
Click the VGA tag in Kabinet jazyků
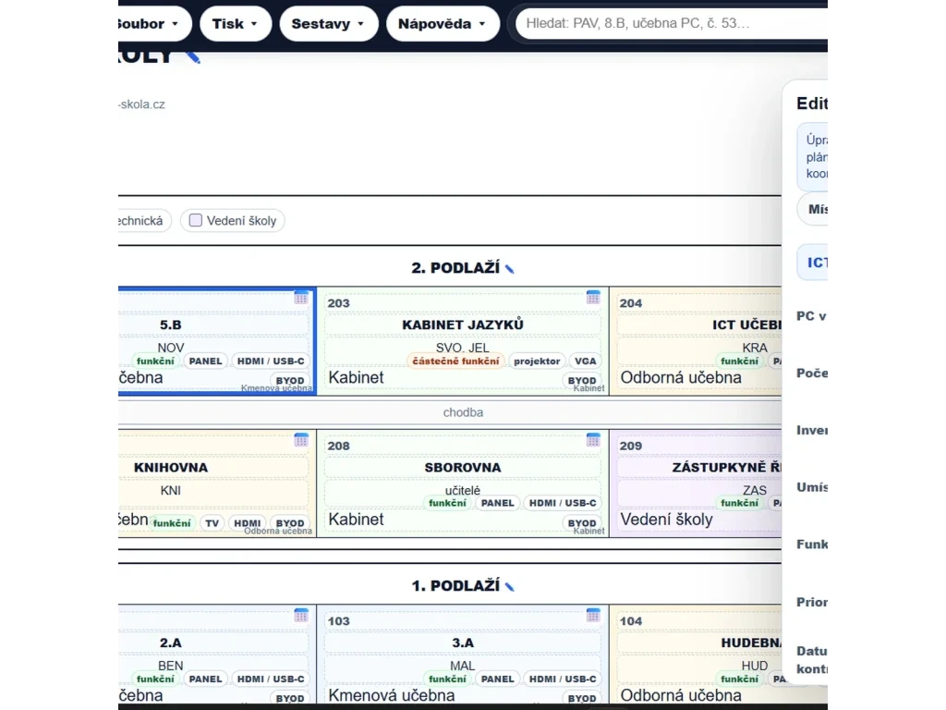(585, 361)
